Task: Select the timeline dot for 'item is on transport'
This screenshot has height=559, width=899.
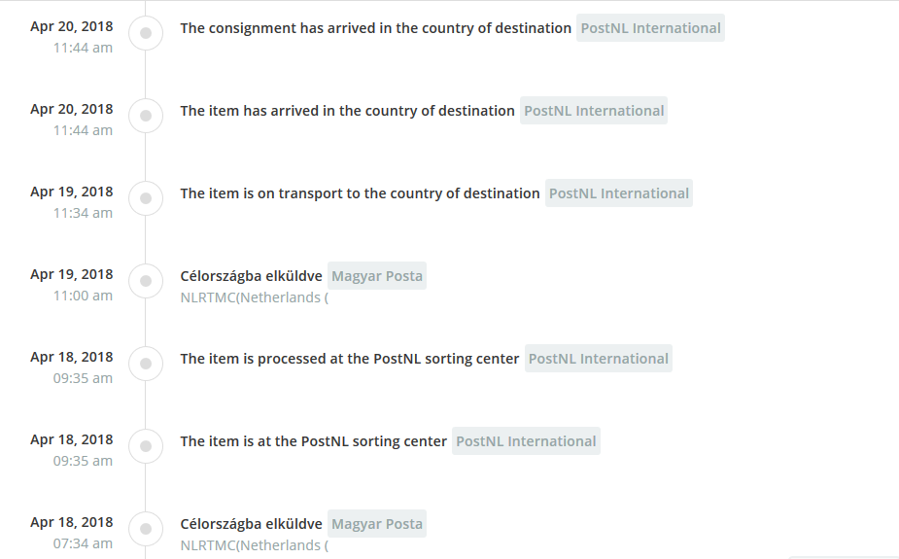Action: 145,198
